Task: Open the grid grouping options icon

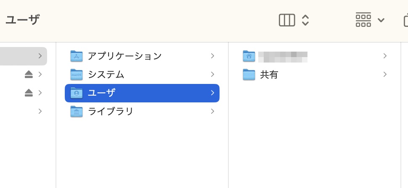Action: tap(363, 20)
